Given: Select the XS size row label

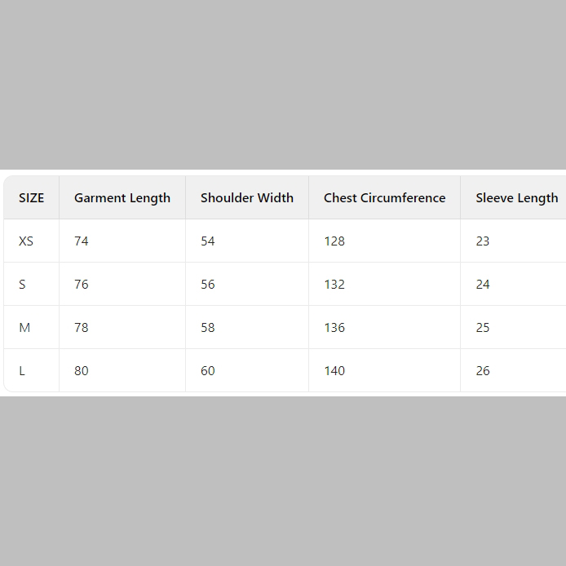Looking at the screenshot, I should (26, 241).
